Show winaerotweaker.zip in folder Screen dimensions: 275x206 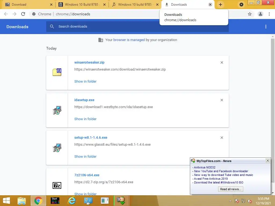85,81
